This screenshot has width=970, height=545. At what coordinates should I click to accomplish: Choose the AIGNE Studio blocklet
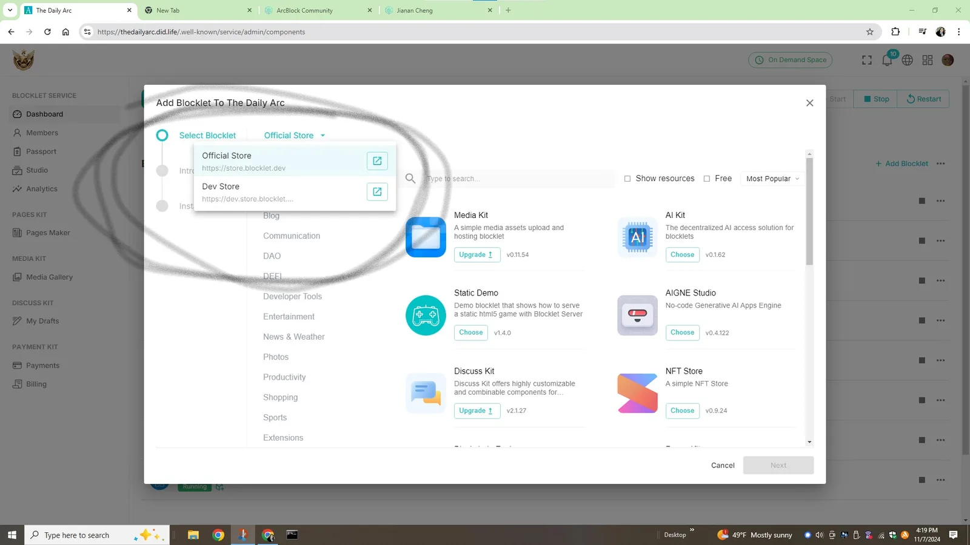[x=682, y=332]
